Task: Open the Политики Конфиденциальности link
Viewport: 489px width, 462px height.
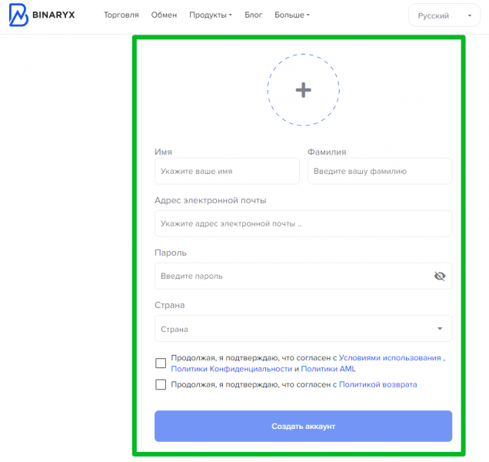Action: (x=231, y=369)
